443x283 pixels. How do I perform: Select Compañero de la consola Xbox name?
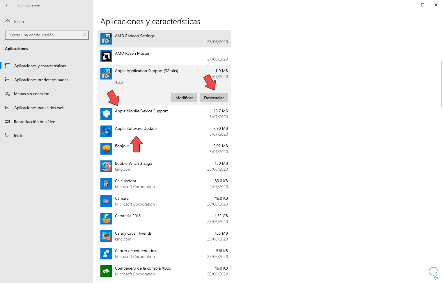tap(143, 268)
